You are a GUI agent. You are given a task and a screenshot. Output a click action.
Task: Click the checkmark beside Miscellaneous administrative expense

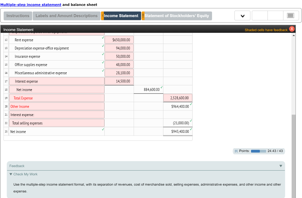pos(103,71)
